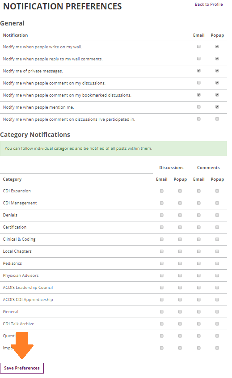
Task: Uncheck Popup for people writing on my wall
Action: click(217, 47)
